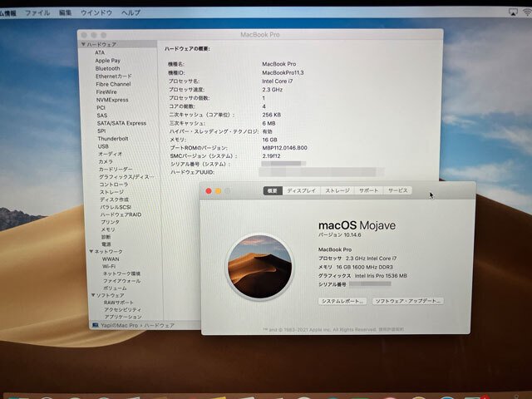Screen dimensions: 532x399
Task: Select Apple Pay in the sidebar
Action: click(x=108, y=61)
